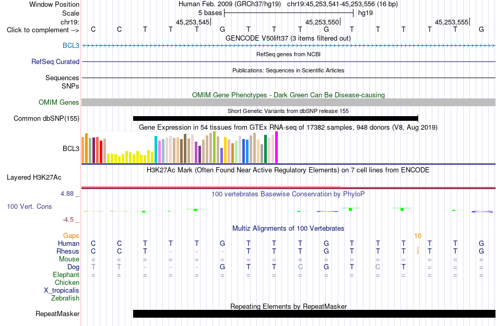The height and width of the screenshot is (326, 496).
Task: Click the gray OMIM Genes bar
Action: click(289, 102)
